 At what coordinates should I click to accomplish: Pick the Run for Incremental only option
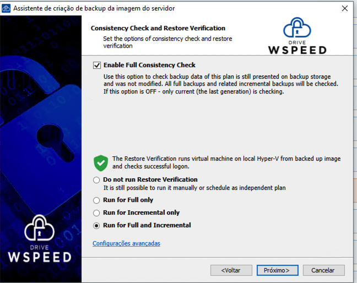click(x=96, y=213)
